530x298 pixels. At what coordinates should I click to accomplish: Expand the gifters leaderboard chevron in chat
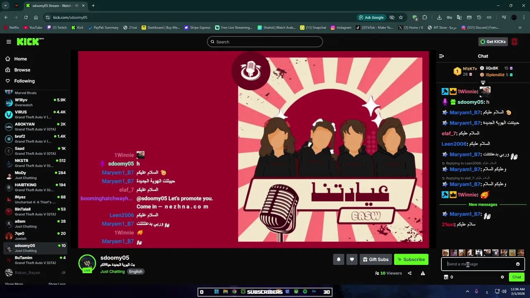[483, 83]
